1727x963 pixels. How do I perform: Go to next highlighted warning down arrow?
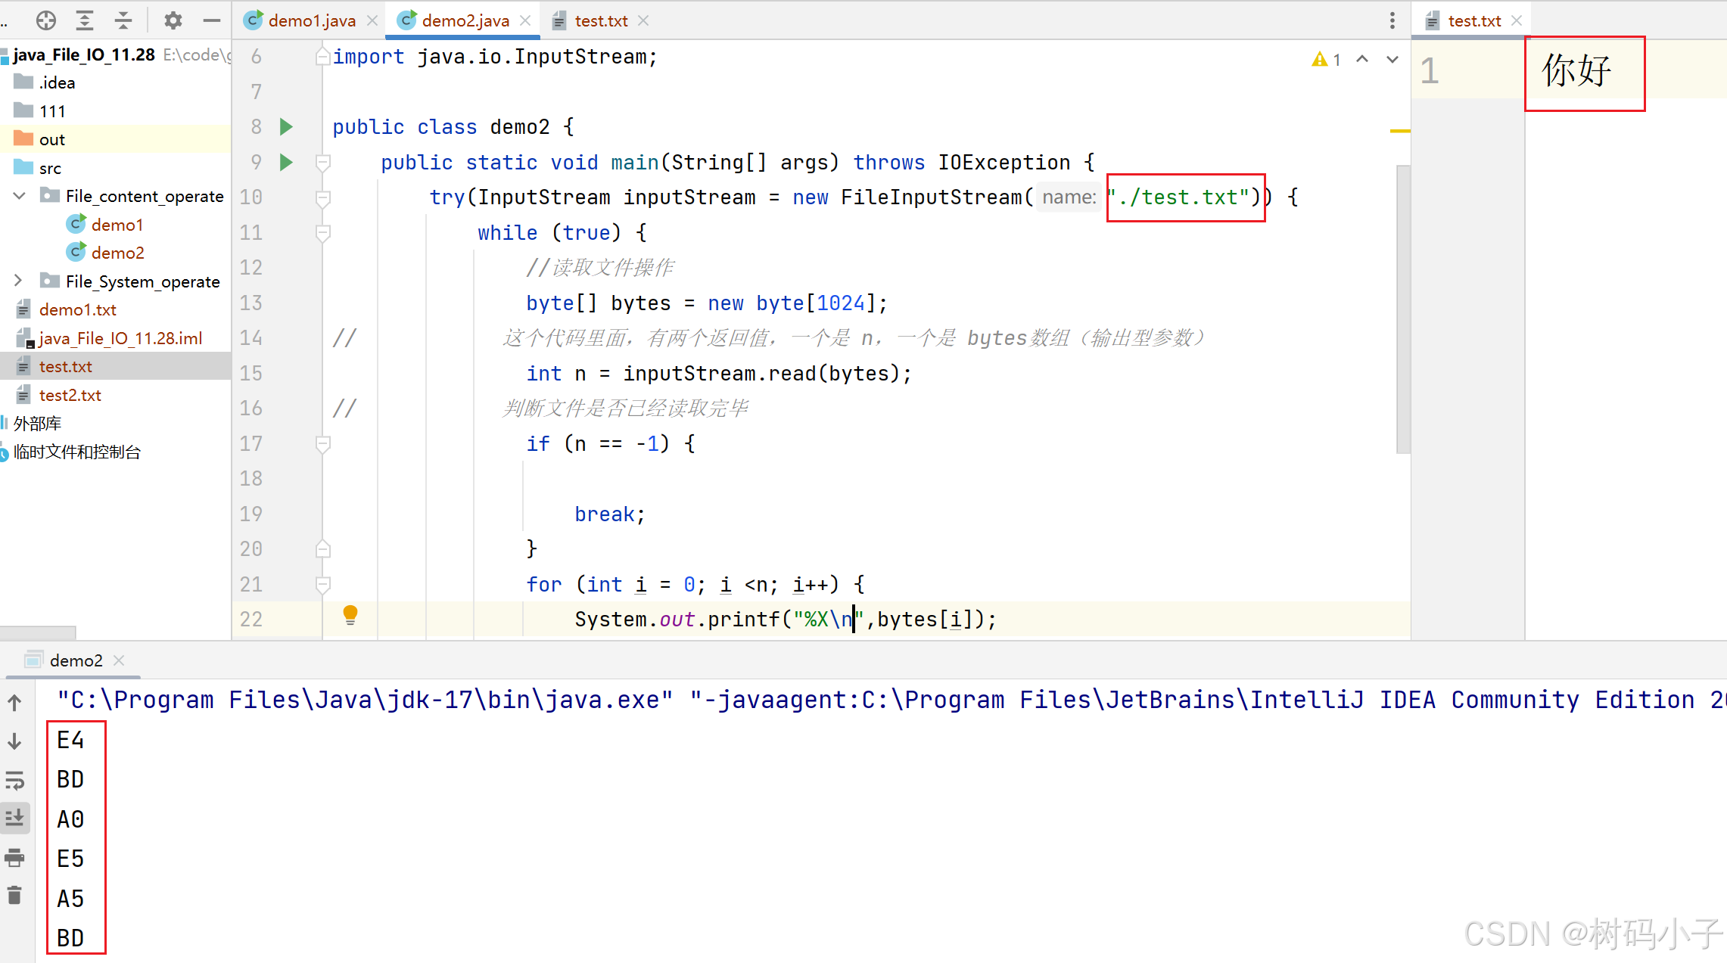[1392, 59]
